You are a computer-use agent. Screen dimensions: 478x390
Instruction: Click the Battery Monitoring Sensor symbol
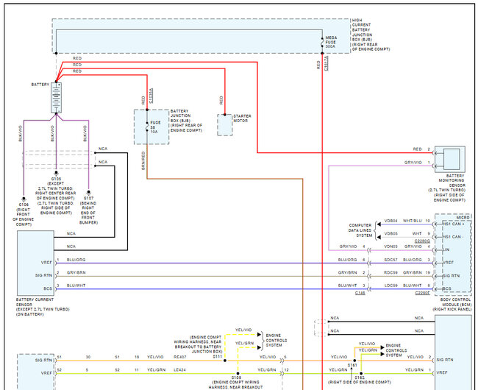click(x=449, y=160)
